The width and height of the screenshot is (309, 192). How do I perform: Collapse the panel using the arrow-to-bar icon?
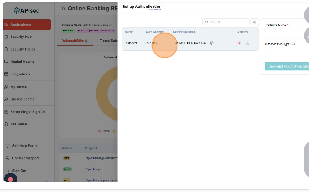[x=254, y=22]
